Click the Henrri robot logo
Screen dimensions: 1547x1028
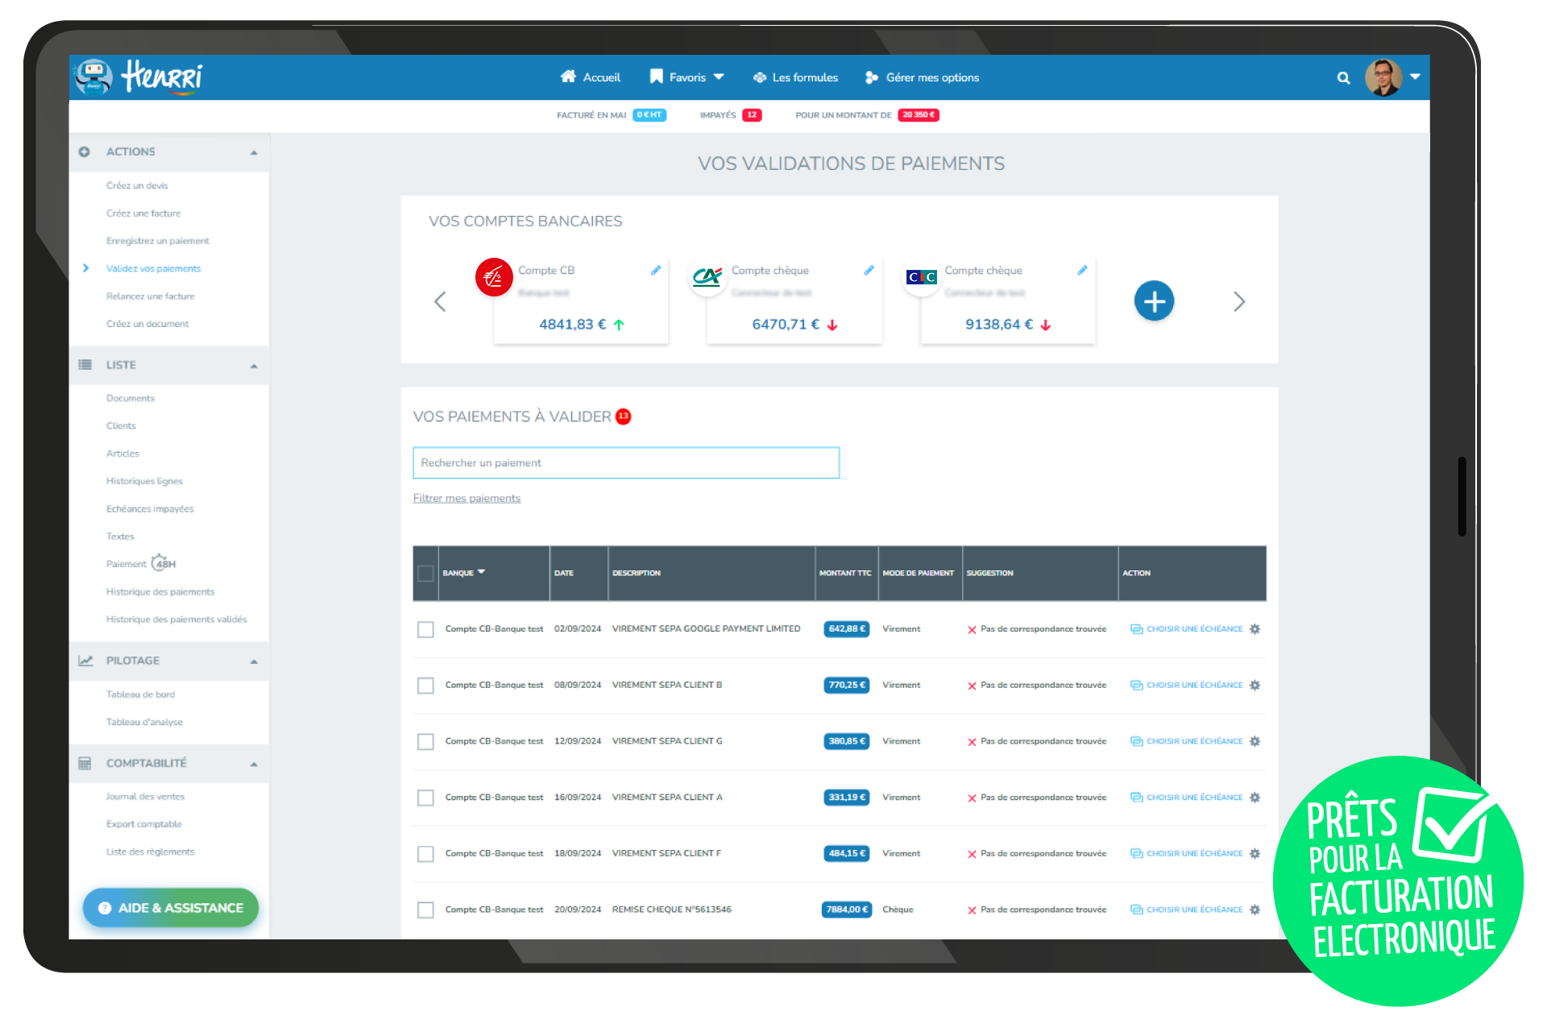(94, 77)
